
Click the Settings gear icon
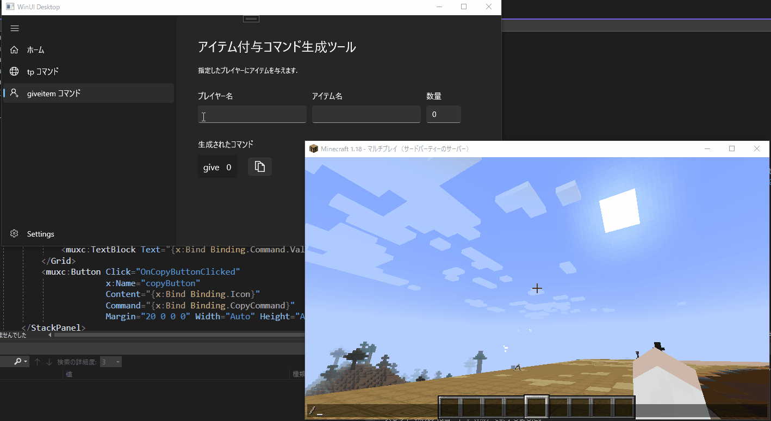coord(15,234)
